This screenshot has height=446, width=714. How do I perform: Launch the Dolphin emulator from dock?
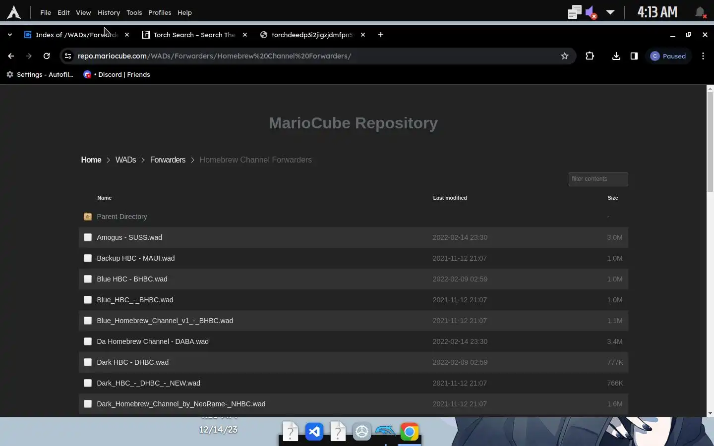click(x=386, y=431)
